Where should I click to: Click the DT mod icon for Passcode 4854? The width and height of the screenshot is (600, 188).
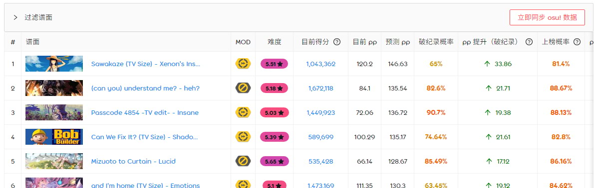pyautogui.click(x=243, y=112)
